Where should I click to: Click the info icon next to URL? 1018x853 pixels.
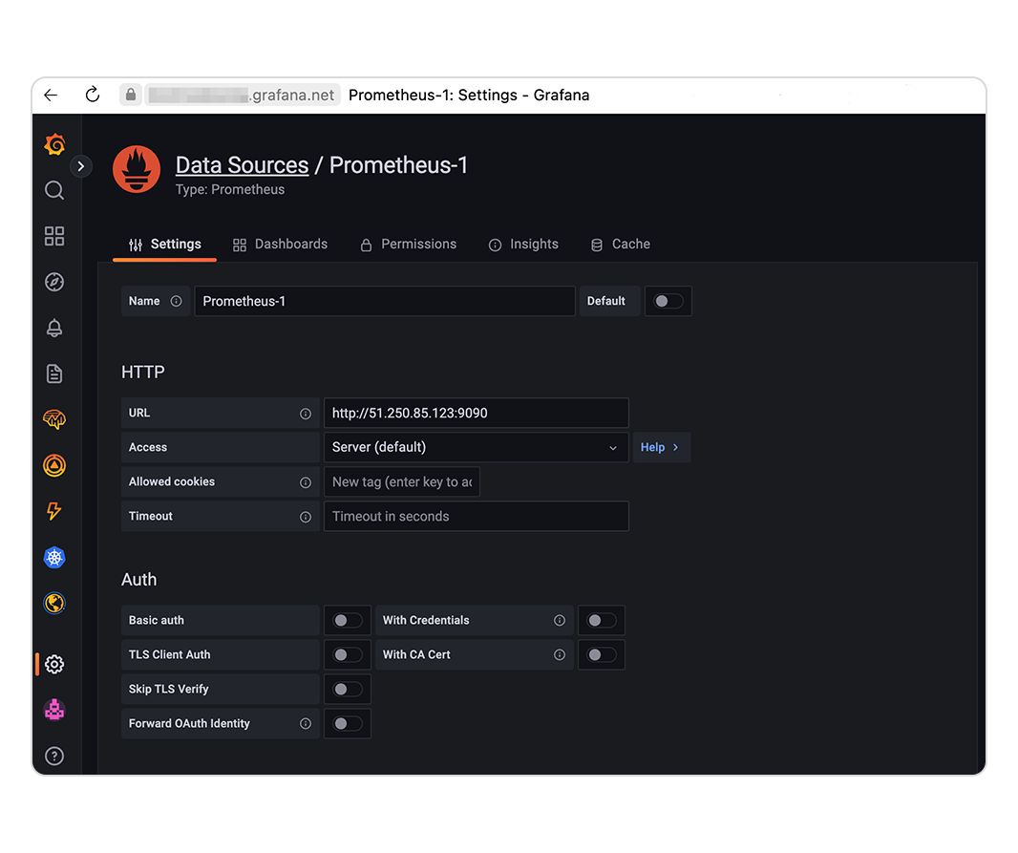306,415
